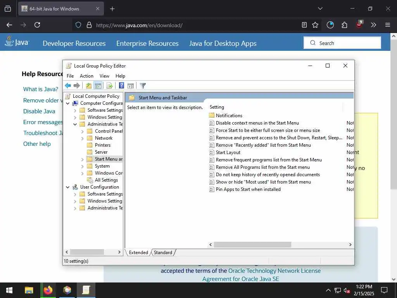Open the File menu in Policy Editor
The height and width of the screenshot is (298, 397).
(x=70, y=76)
